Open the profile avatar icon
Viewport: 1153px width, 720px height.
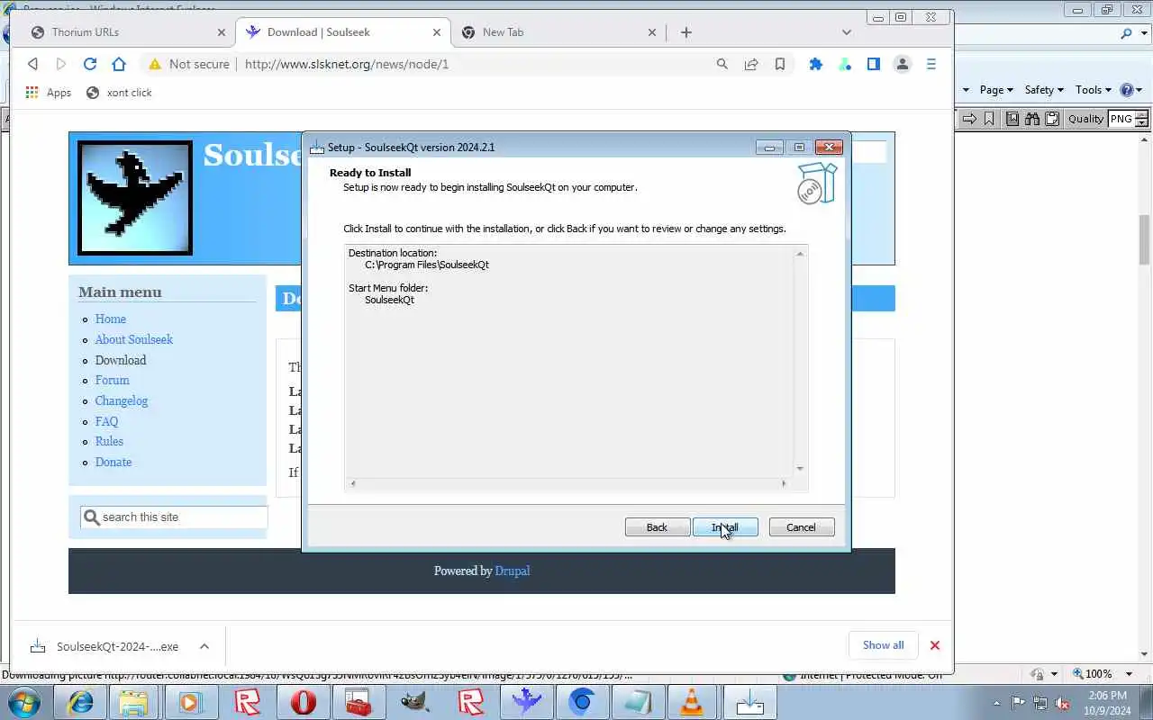point(903,64)
